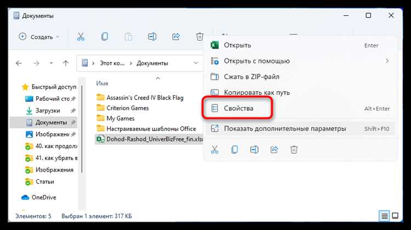Click the Delete trash icon in the toolbar
Viewport: 411px width, 230px height.
pyautogui.click(x=199, y=37)
